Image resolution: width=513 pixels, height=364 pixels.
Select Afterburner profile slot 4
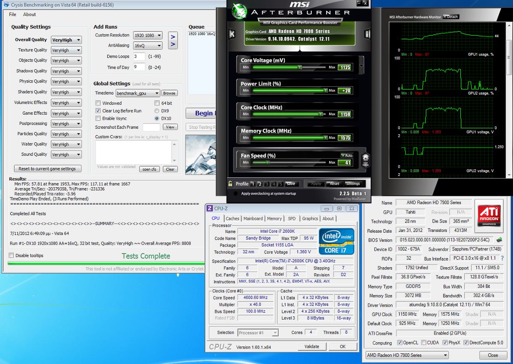point(274,184)
